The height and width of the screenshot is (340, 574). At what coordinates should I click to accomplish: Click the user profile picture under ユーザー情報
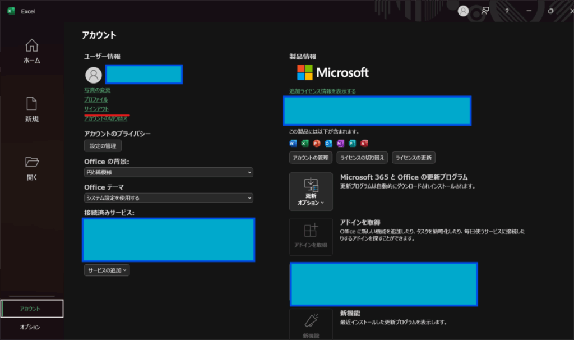94,75
